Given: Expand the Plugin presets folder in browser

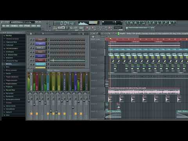Looking at the screenshot, I should (x=11, y=80).
